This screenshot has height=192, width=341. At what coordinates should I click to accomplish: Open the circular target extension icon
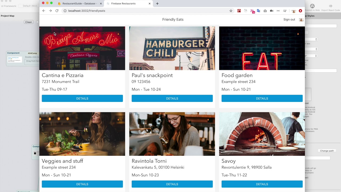click(246, 11)
